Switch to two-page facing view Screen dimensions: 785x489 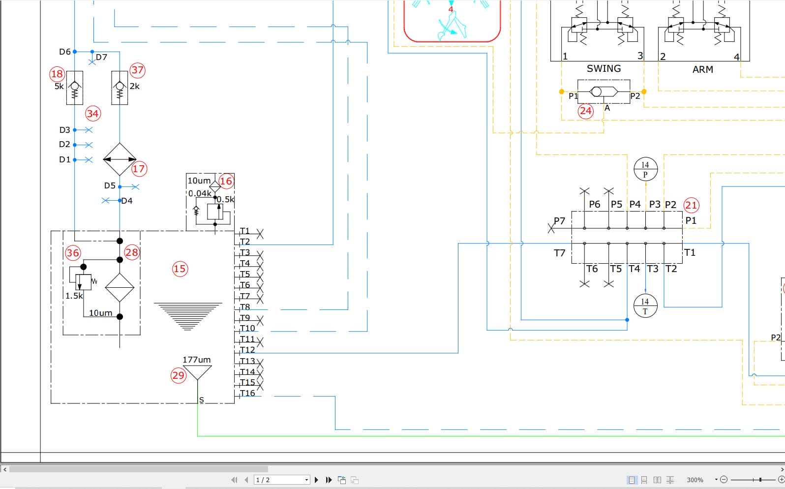657,480
